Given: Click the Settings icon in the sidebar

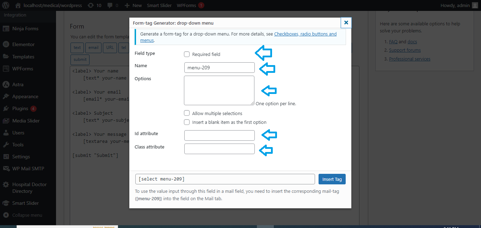Looking at the screenshot, I should [x=6, y=157].
